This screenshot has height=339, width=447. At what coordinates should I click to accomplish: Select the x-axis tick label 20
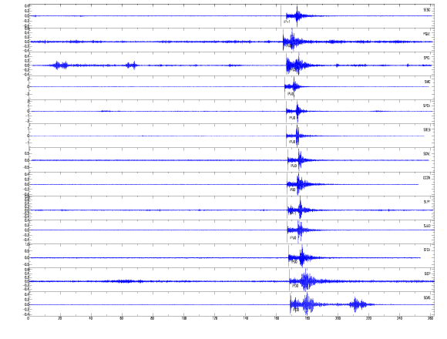(x=60, y=318)
